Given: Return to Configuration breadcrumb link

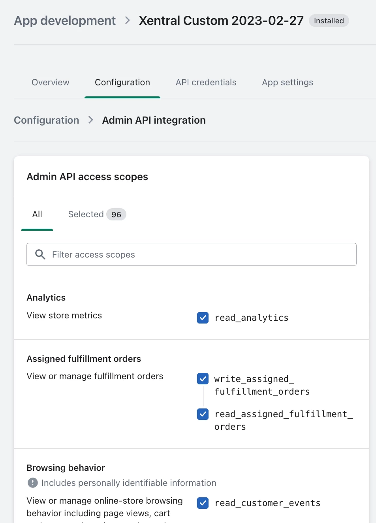Looking at the screenshot, I should [47, 120].
